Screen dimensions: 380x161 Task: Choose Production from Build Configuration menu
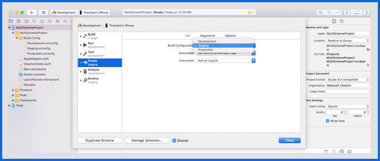tap(223, 50)
